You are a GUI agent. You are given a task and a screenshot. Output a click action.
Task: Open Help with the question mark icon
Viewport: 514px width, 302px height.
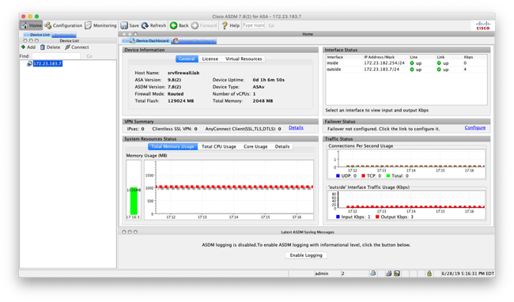231,25
